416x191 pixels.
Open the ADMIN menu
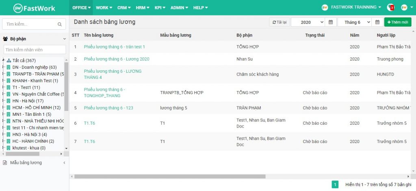coord(179,8)
